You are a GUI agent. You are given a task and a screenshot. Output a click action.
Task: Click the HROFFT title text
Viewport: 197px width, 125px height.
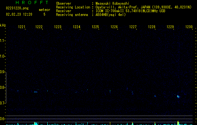point(32,2)
